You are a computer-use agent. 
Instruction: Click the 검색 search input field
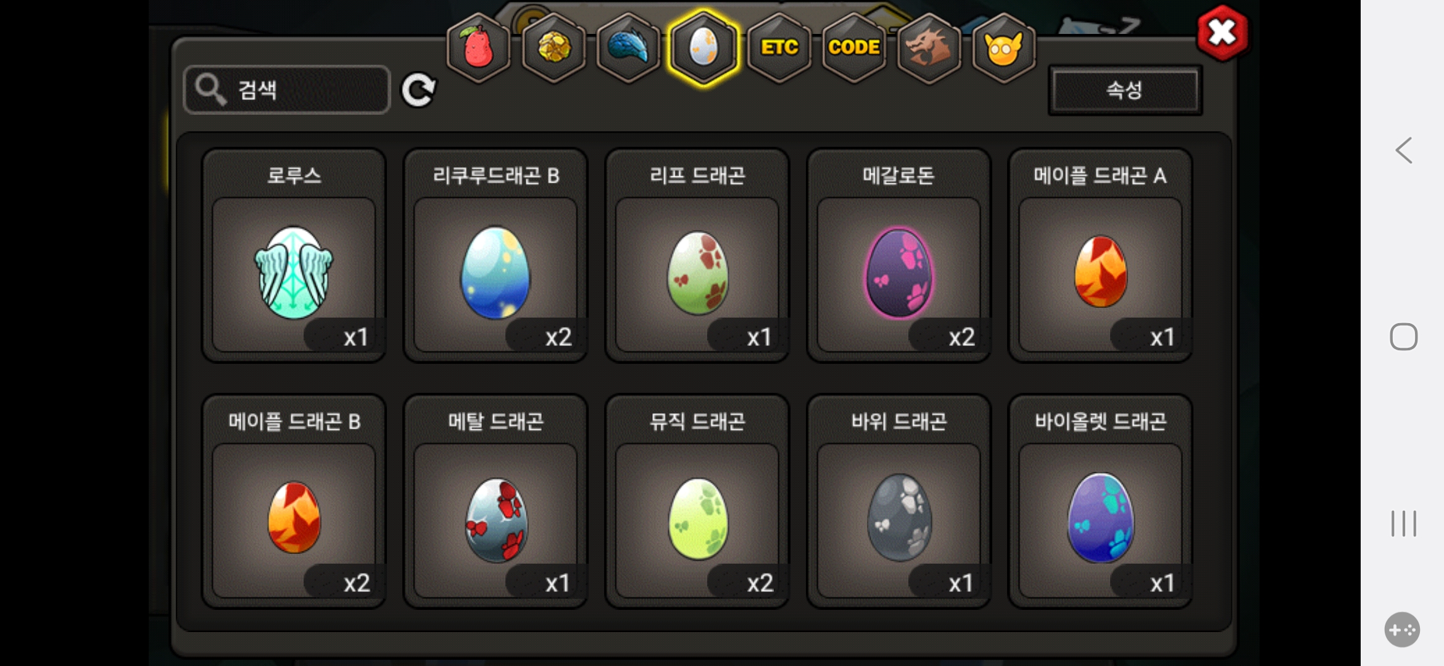click(287, 90)
